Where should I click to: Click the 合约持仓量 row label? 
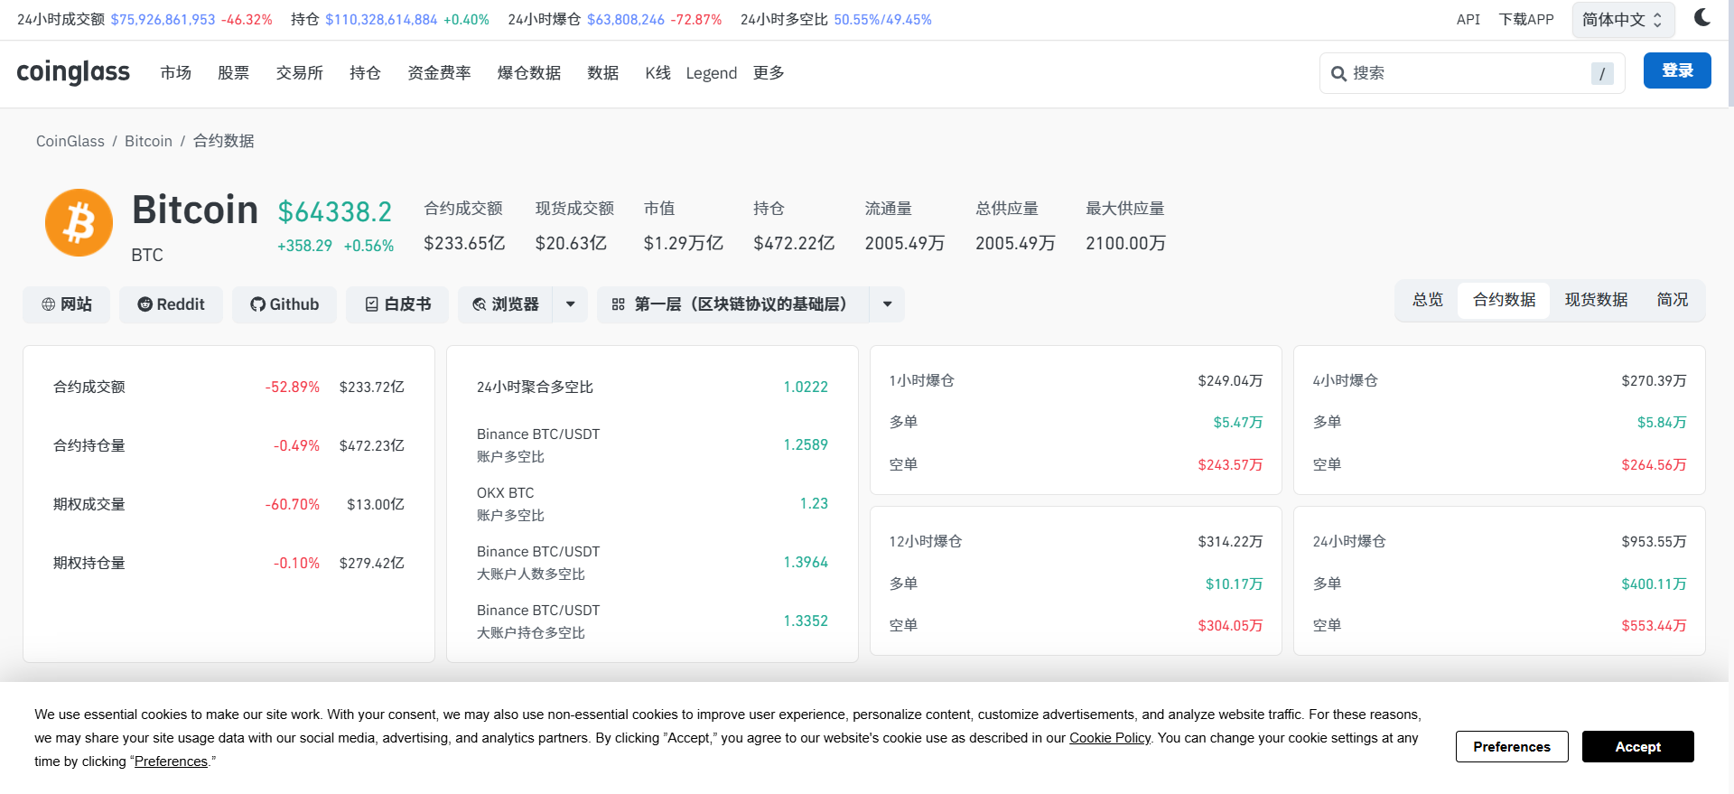coord(89,445)
